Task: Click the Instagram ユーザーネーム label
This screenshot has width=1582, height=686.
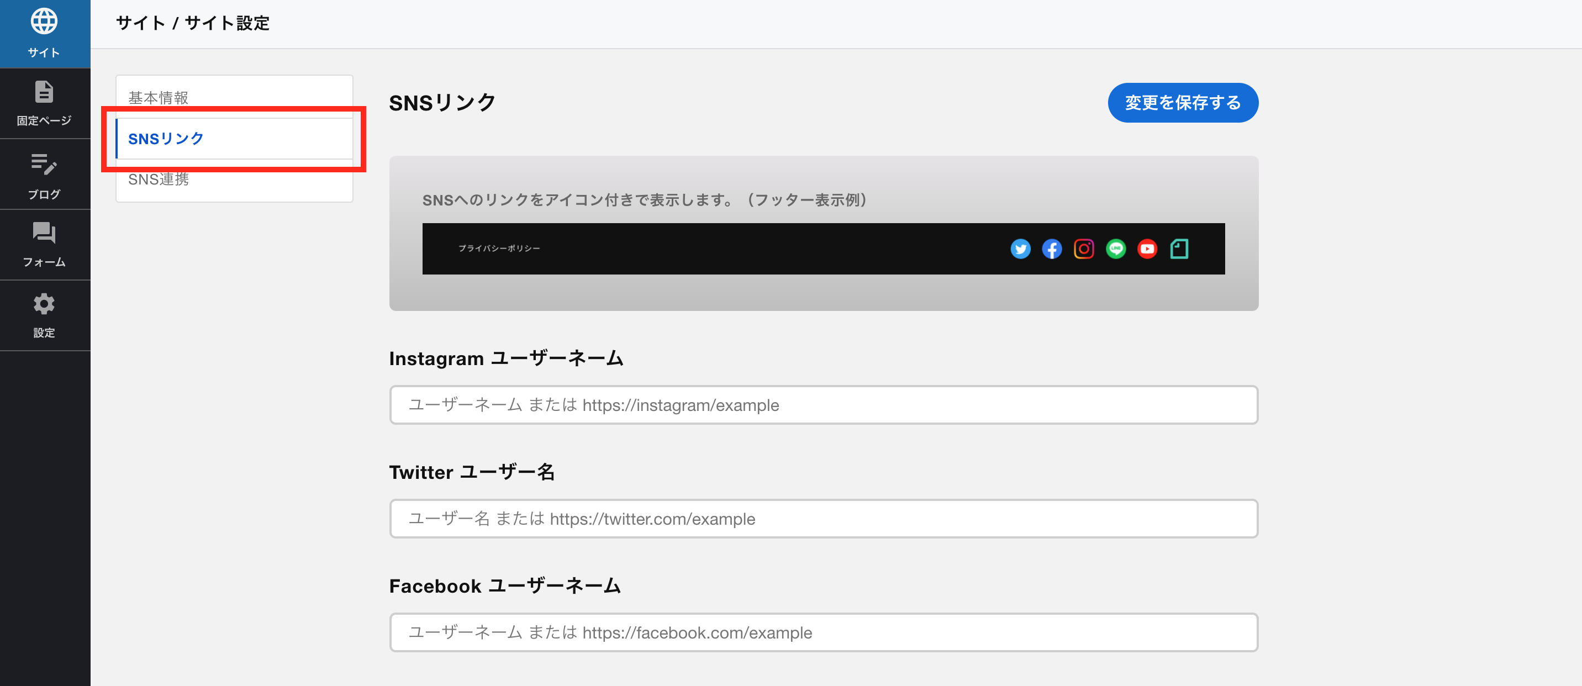Action: pos(506,358)
